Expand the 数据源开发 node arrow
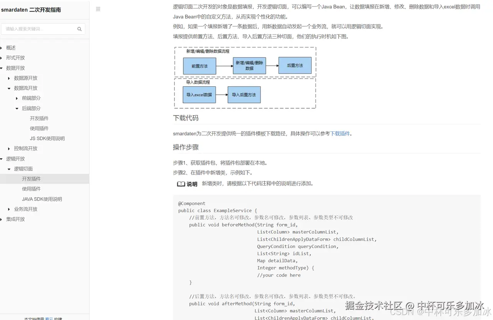 pyautogui.click(x=9, y=78)
